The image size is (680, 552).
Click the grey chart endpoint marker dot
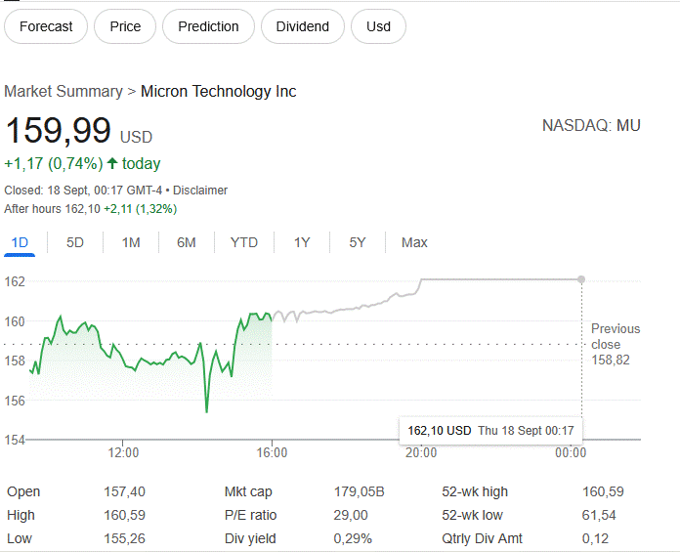coord(581,279)
